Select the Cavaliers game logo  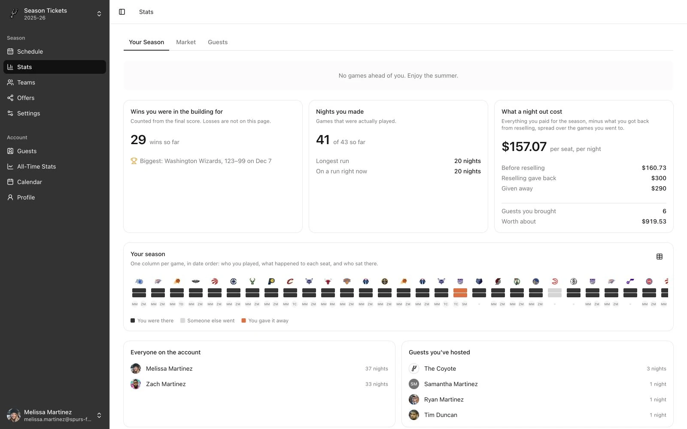pos(290,281)
